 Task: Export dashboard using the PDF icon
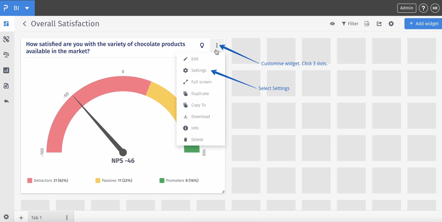click(x=367, y=24)
